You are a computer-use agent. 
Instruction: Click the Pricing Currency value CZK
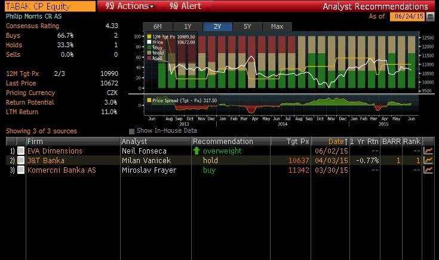pyautogui.click(x=112, y=93)
